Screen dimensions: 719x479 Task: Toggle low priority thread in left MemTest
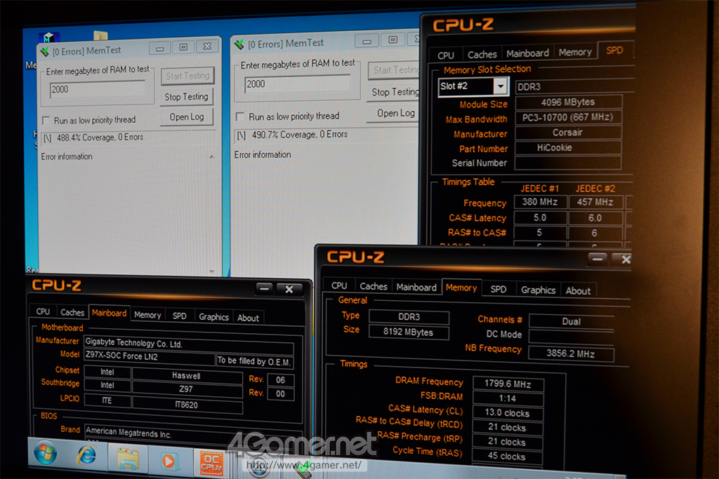46,121
